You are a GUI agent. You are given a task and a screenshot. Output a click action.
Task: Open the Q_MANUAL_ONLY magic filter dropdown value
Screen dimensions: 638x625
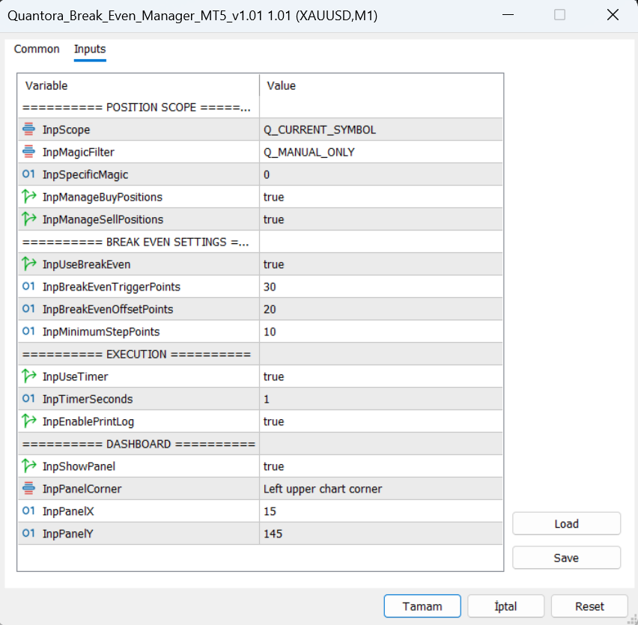coord(381,152)
